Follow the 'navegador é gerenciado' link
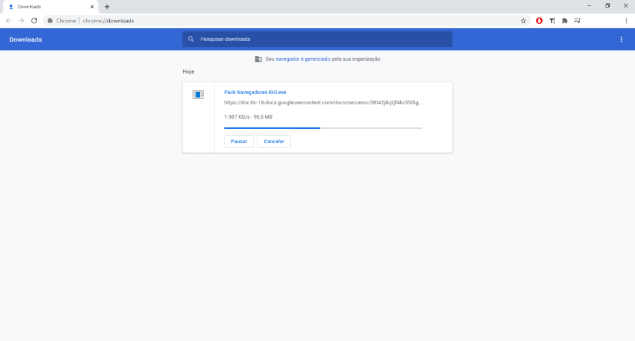The image size is (635, 341). point(302,59)
